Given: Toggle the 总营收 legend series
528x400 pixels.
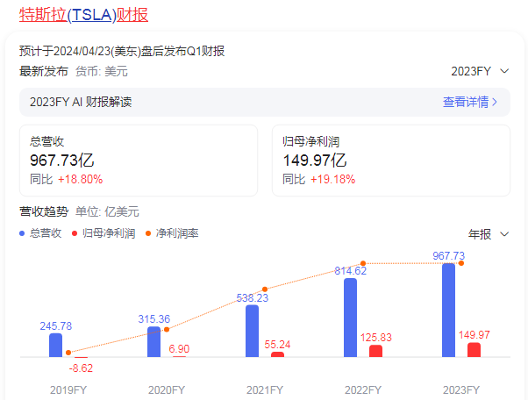Looking at the screenshot, I should (x=40, y=233).
